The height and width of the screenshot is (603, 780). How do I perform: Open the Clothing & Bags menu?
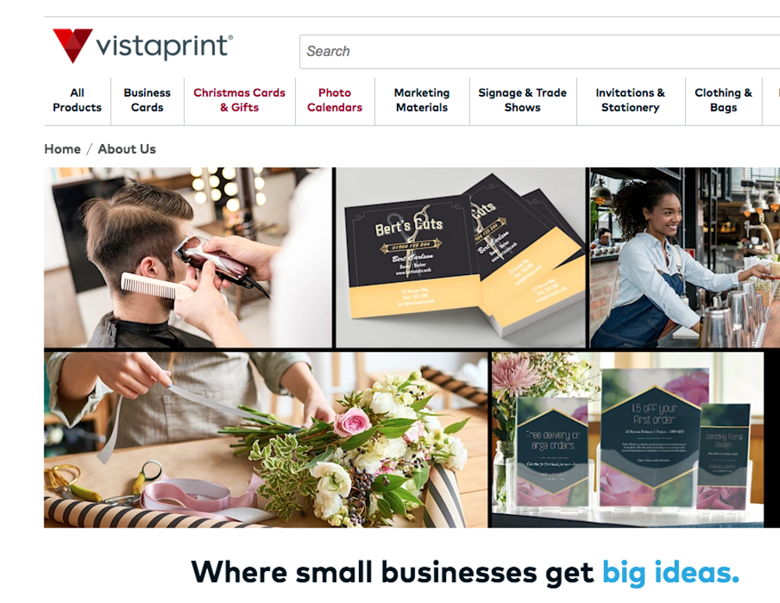[x=723, y=100]
